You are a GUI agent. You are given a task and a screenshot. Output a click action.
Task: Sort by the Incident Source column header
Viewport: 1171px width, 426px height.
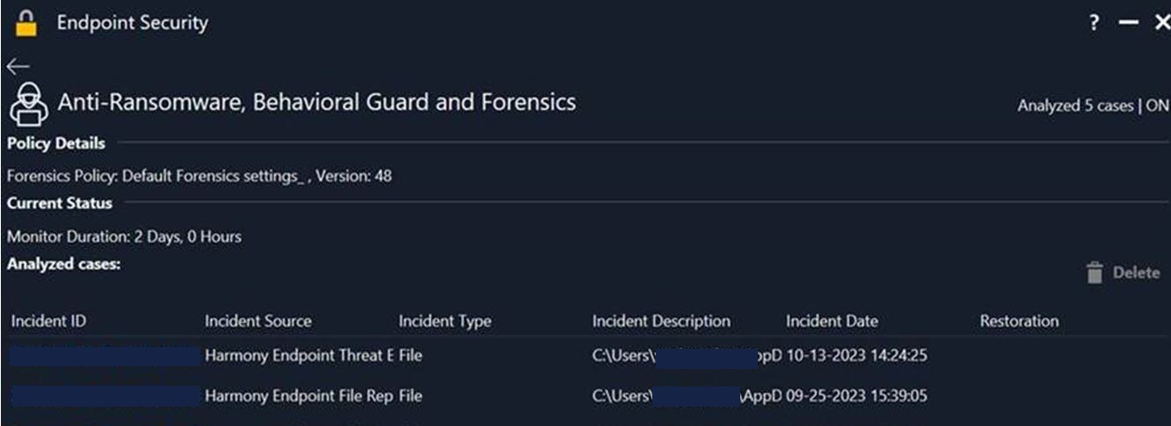(x=258, y=321)
